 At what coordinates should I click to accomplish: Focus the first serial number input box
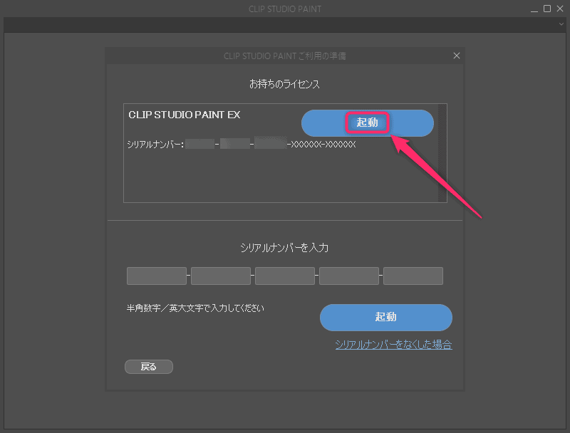[x=156, y=276]
